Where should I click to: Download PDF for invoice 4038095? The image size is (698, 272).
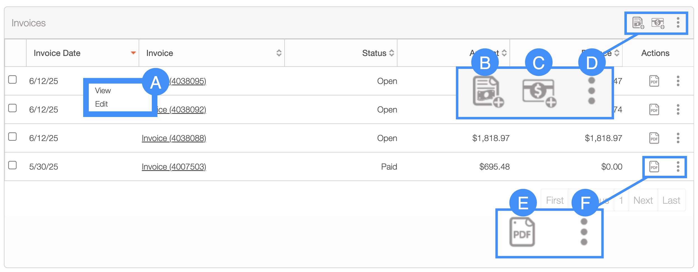654,81
